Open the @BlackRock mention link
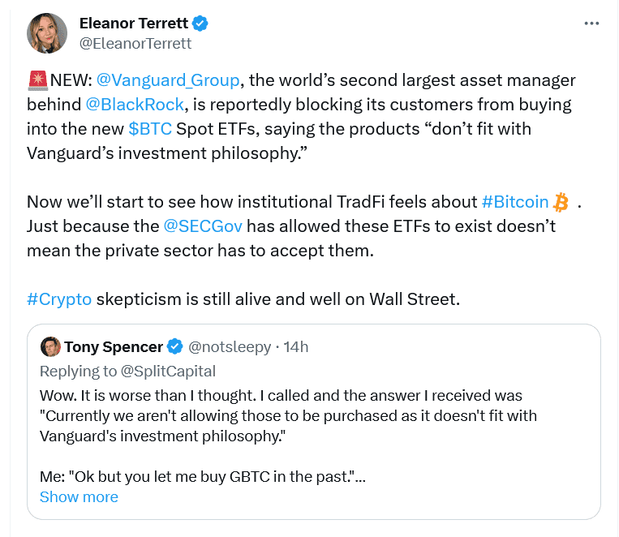 coord(137,105)
